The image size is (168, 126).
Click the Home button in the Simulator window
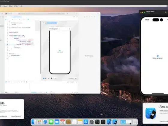[x=166, y=12]
